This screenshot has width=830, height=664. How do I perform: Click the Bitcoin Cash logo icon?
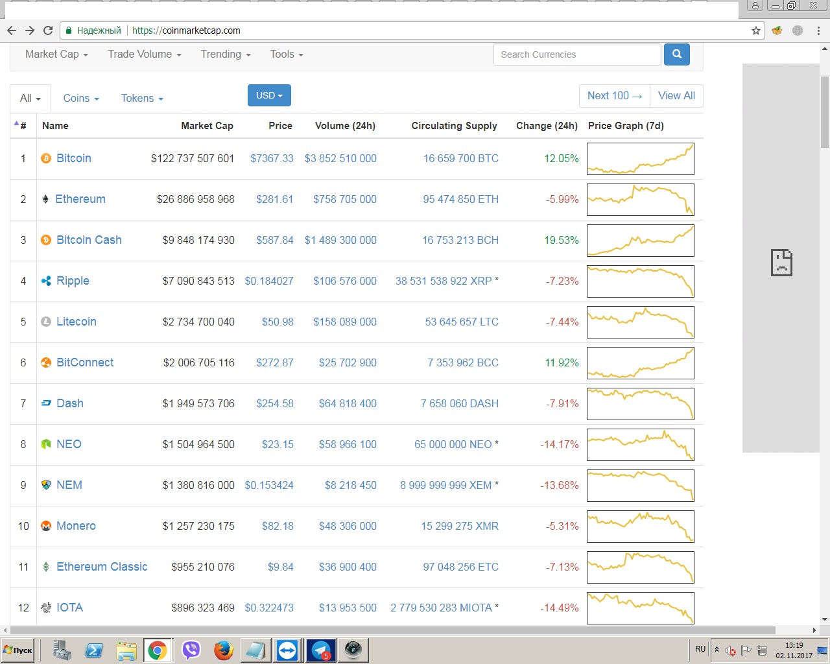[46, 240]
